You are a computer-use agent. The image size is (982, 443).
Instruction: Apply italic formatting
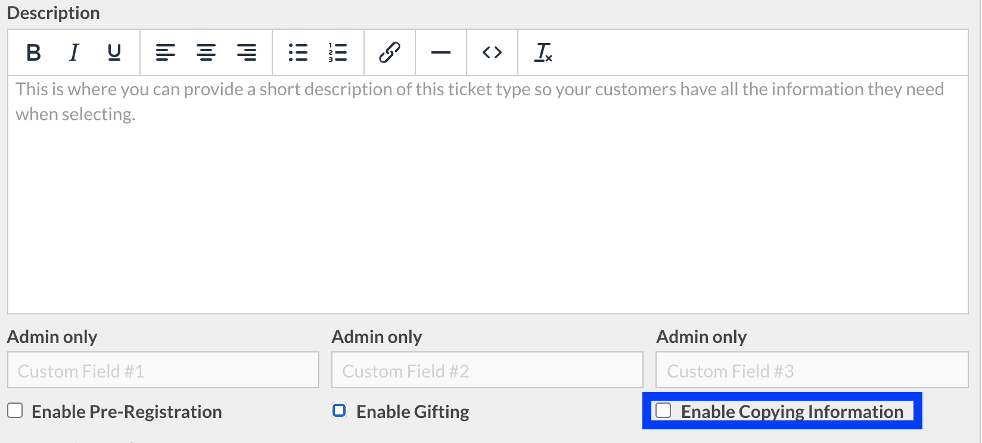[74, 52]
